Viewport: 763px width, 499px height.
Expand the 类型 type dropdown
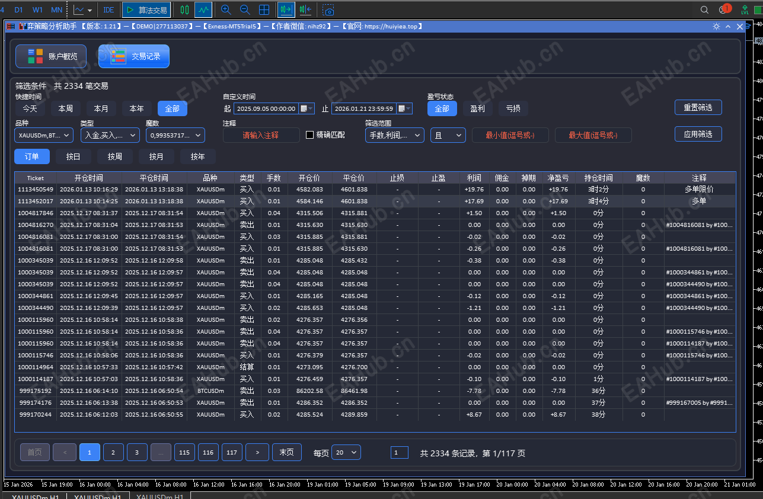(x=110, y=135)
